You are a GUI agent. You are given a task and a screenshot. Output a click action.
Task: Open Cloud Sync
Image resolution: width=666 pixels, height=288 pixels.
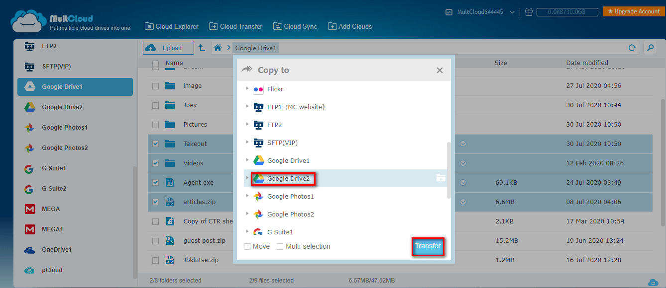(x=295, y=26)
